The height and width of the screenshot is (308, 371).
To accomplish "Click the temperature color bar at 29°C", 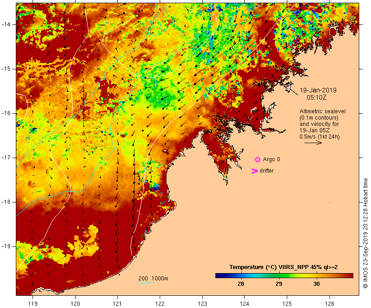I will tap(279, 275).
